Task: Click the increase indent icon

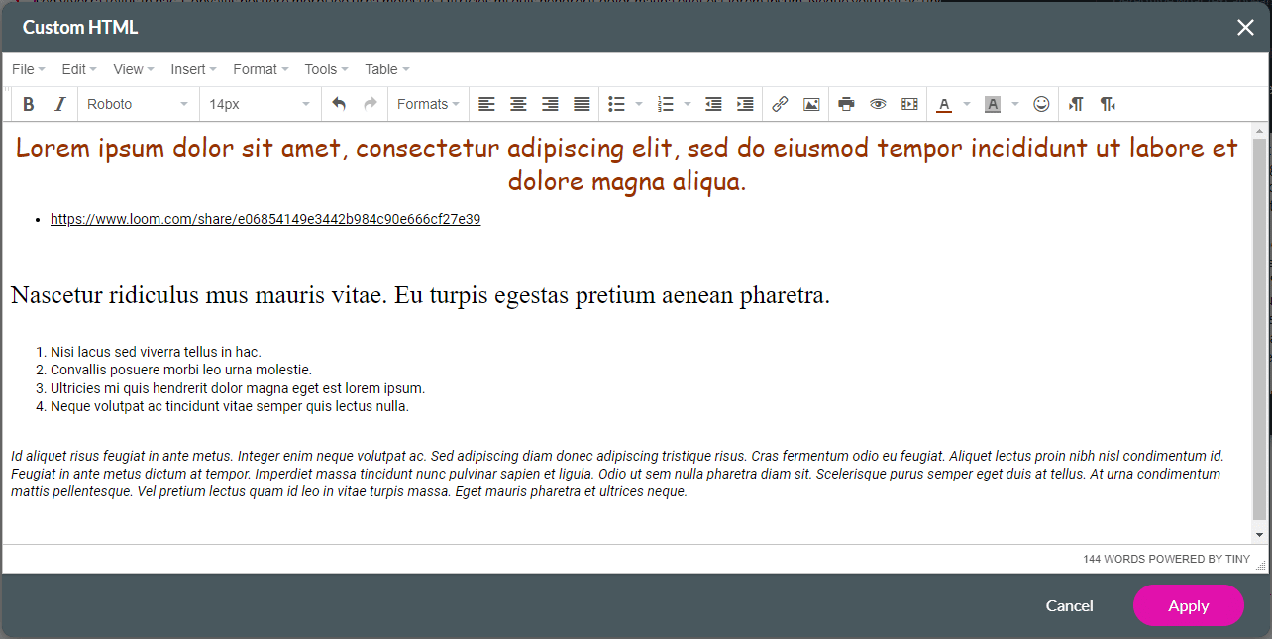Action: tap(745, 104)
